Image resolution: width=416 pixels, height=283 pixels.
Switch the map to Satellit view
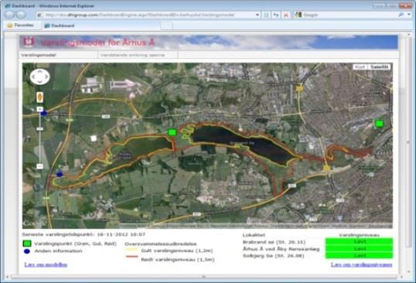[x=380, y=66]
